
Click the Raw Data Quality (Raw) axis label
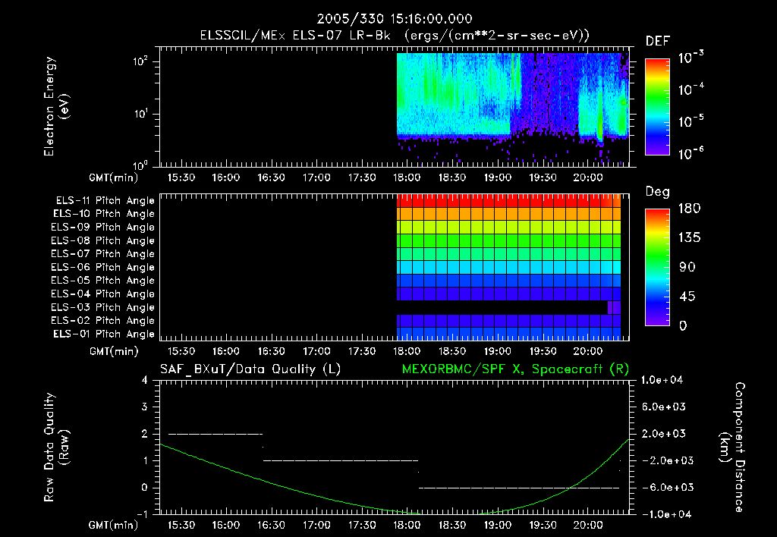click(56, 447)
